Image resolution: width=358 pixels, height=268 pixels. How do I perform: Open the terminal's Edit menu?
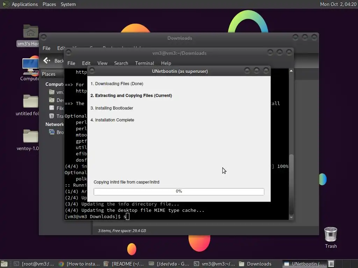(x=86, y=63)
